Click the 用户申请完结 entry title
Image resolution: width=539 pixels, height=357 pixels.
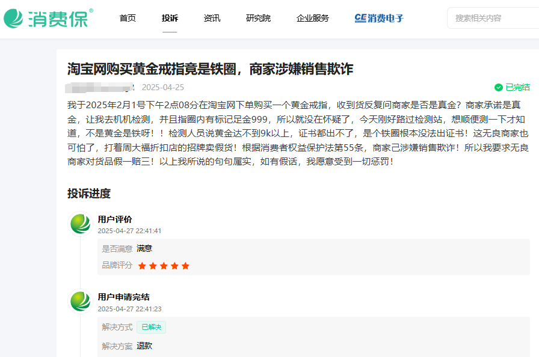click(x=124, y=297)
